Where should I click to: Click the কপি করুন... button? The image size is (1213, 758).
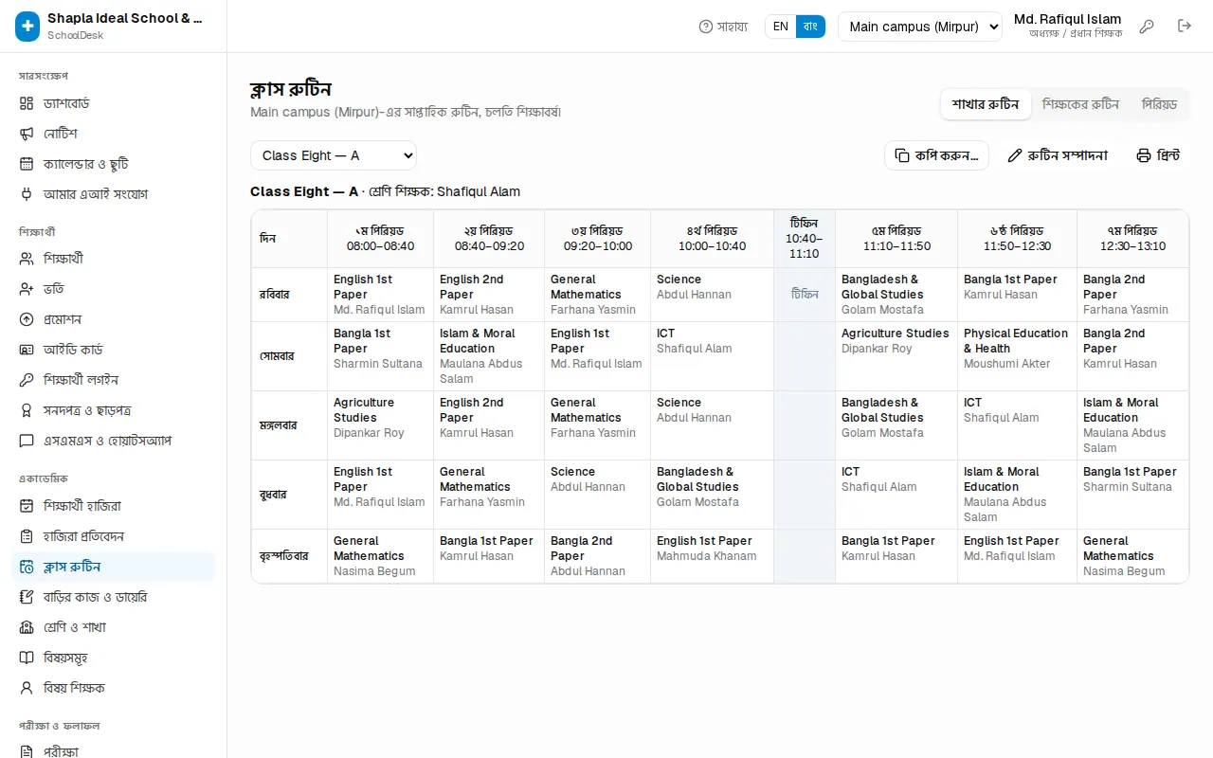coord(936,155)
